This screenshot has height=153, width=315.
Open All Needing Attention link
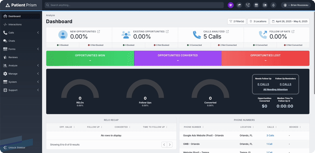click(275, 90)
